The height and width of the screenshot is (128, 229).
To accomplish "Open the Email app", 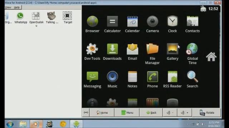I will (x=132, y=52).
